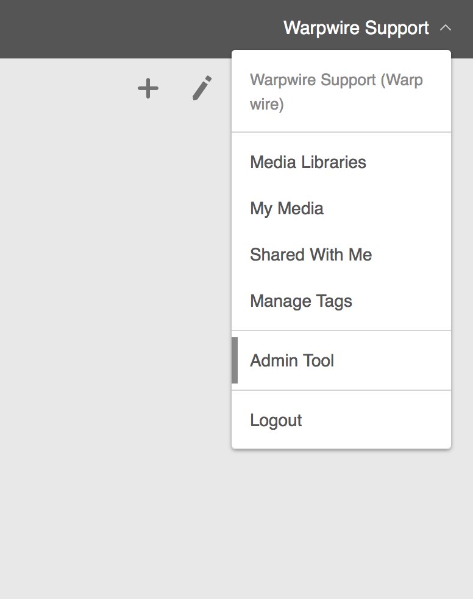Choose Manage Tags in the dropdown
The height and width of the screenshot is (599, 473).
[x=341, y=301]
